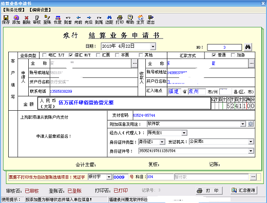Open 帮助 (help) from toolbar
Image resolution: width=267 pixels, height=203 pixels.
[x=130, y=19]
